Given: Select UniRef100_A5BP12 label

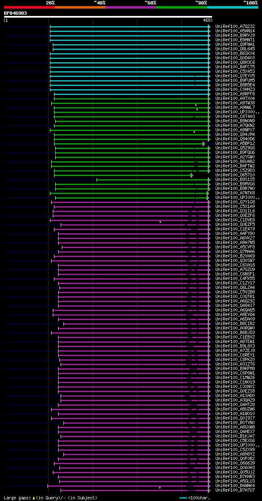Looking at the screenshot, I should (235, 144).
